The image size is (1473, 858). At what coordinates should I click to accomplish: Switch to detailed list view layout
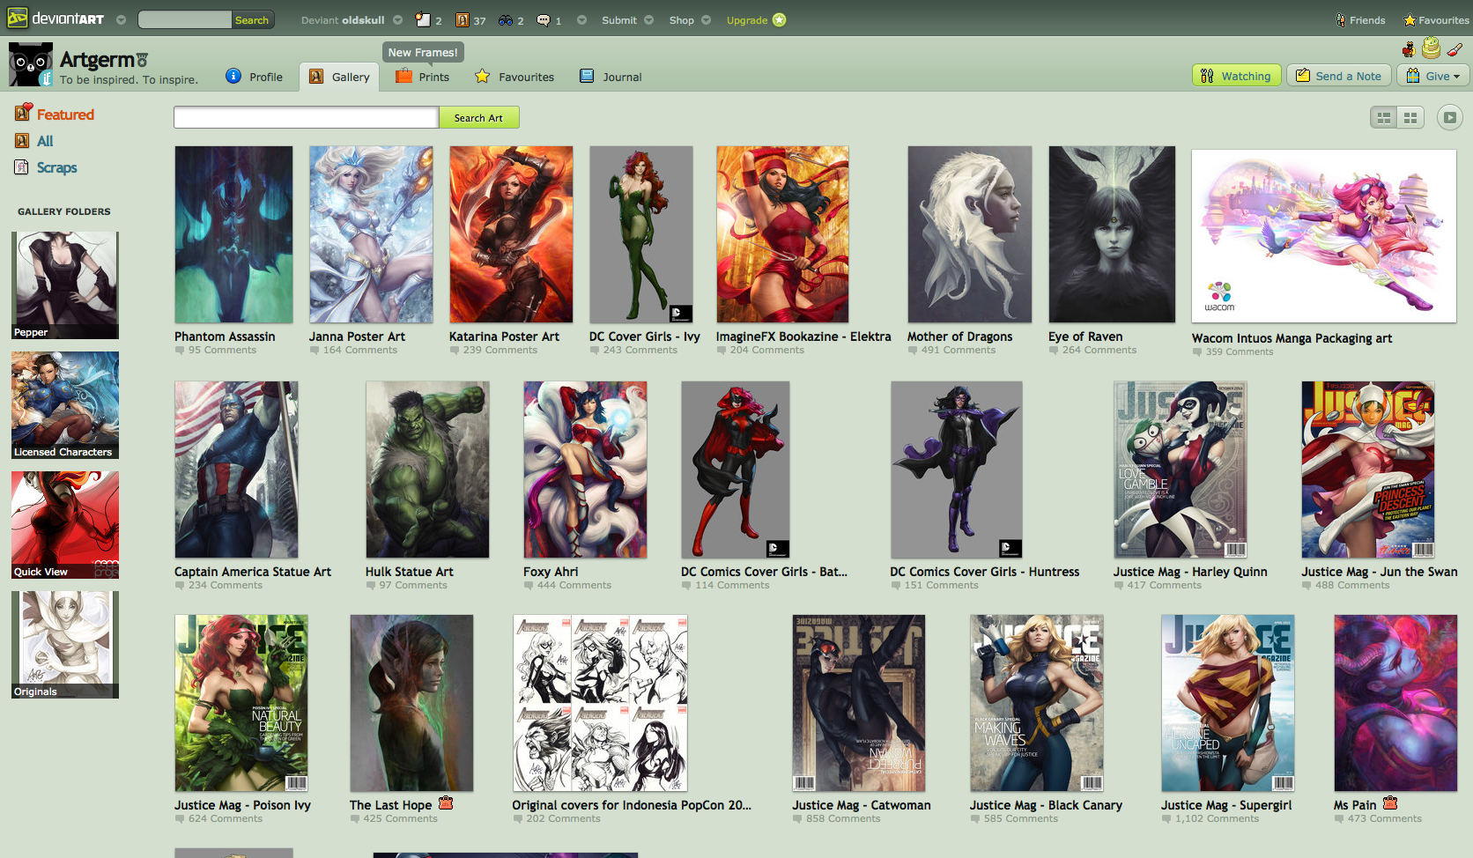pyautogui.click(x=1384, y=117)
